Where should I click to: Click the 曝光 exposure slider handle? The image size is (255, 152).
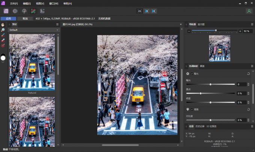tap(210, 84)
